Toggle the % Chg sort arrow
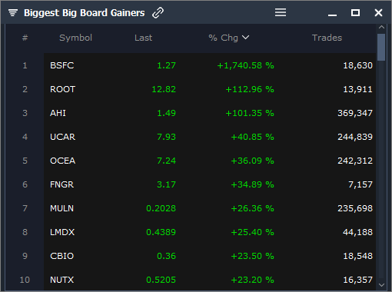392x292 pixels. tap(246, 38)
